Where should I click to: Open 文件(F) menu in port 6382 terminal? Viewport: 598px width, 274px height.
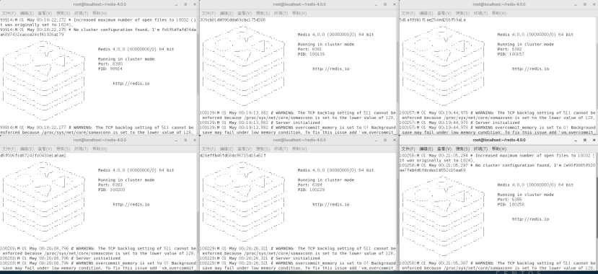(x=408, y=13)
